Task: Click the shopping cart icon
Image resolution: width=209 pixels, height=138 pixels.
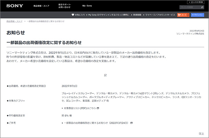Action: 179,15
